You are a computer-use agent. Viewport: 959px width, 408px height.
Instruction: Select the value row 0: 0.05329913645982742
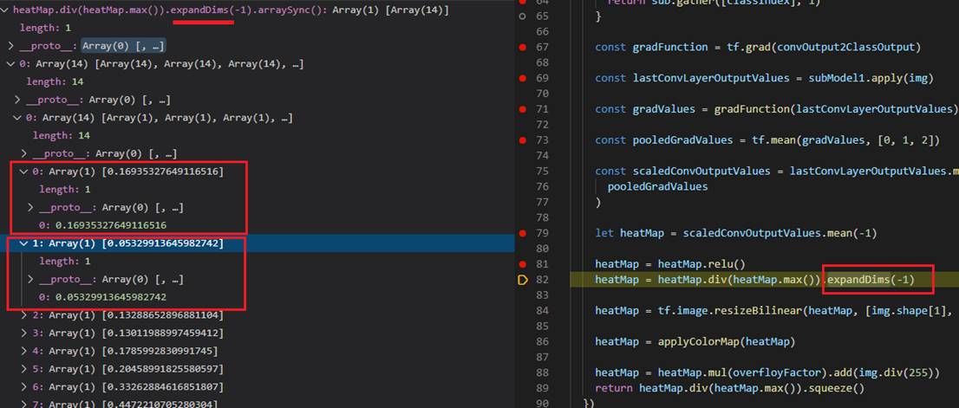(x=102, y=297)
